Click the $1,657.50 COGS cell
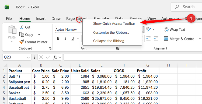Viewport: 202px width, 104px height. [x=125, y=93]
